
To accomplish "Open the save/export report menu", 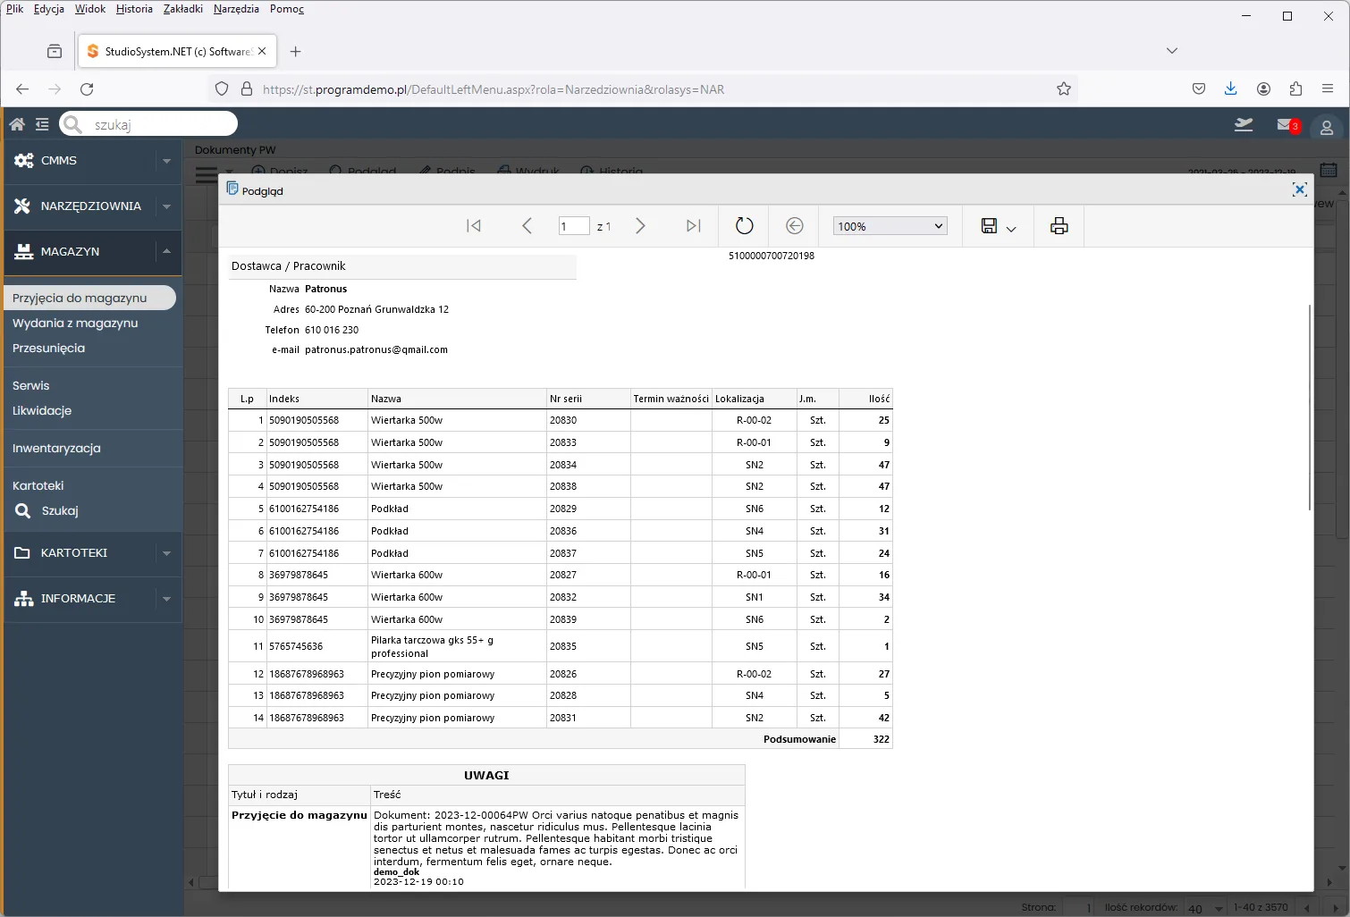I will tap(998, 226).
